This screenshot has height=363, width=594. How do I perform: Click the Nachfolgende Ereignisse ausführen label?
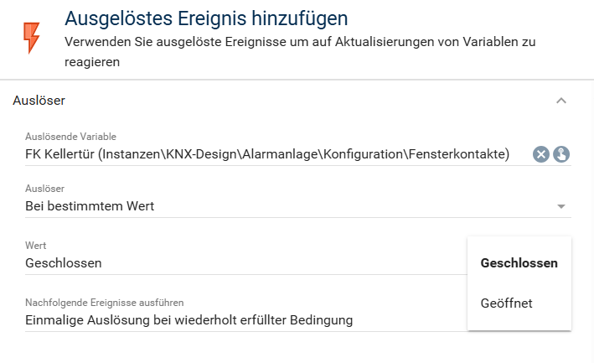pos(105,303)
